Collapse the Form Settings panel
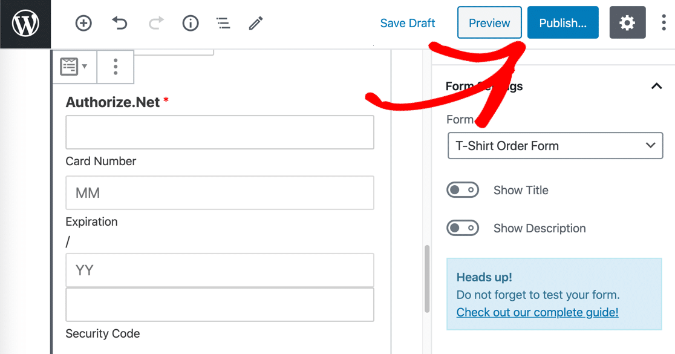This screenshot has height=354, width=675. click(656, 87)
